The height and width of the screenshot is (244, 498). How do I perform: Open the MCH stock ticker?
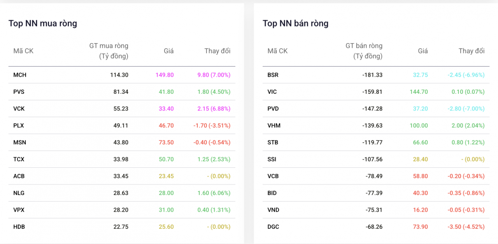20,75
